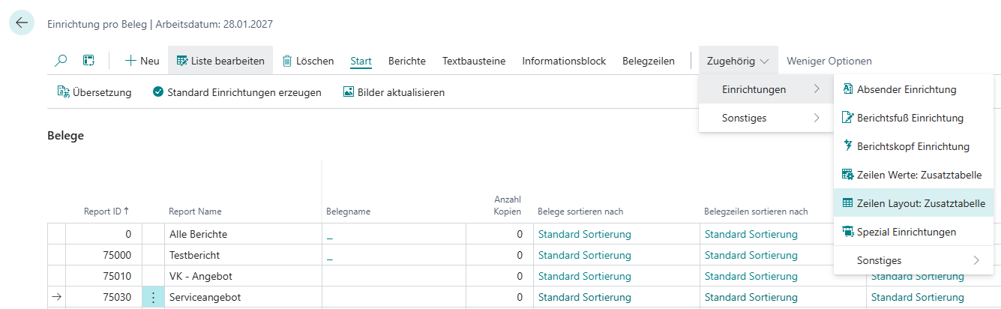Open Absender Einrichtung
The width and height of the screenshot is (1001, 309).
tap(913, 89)
